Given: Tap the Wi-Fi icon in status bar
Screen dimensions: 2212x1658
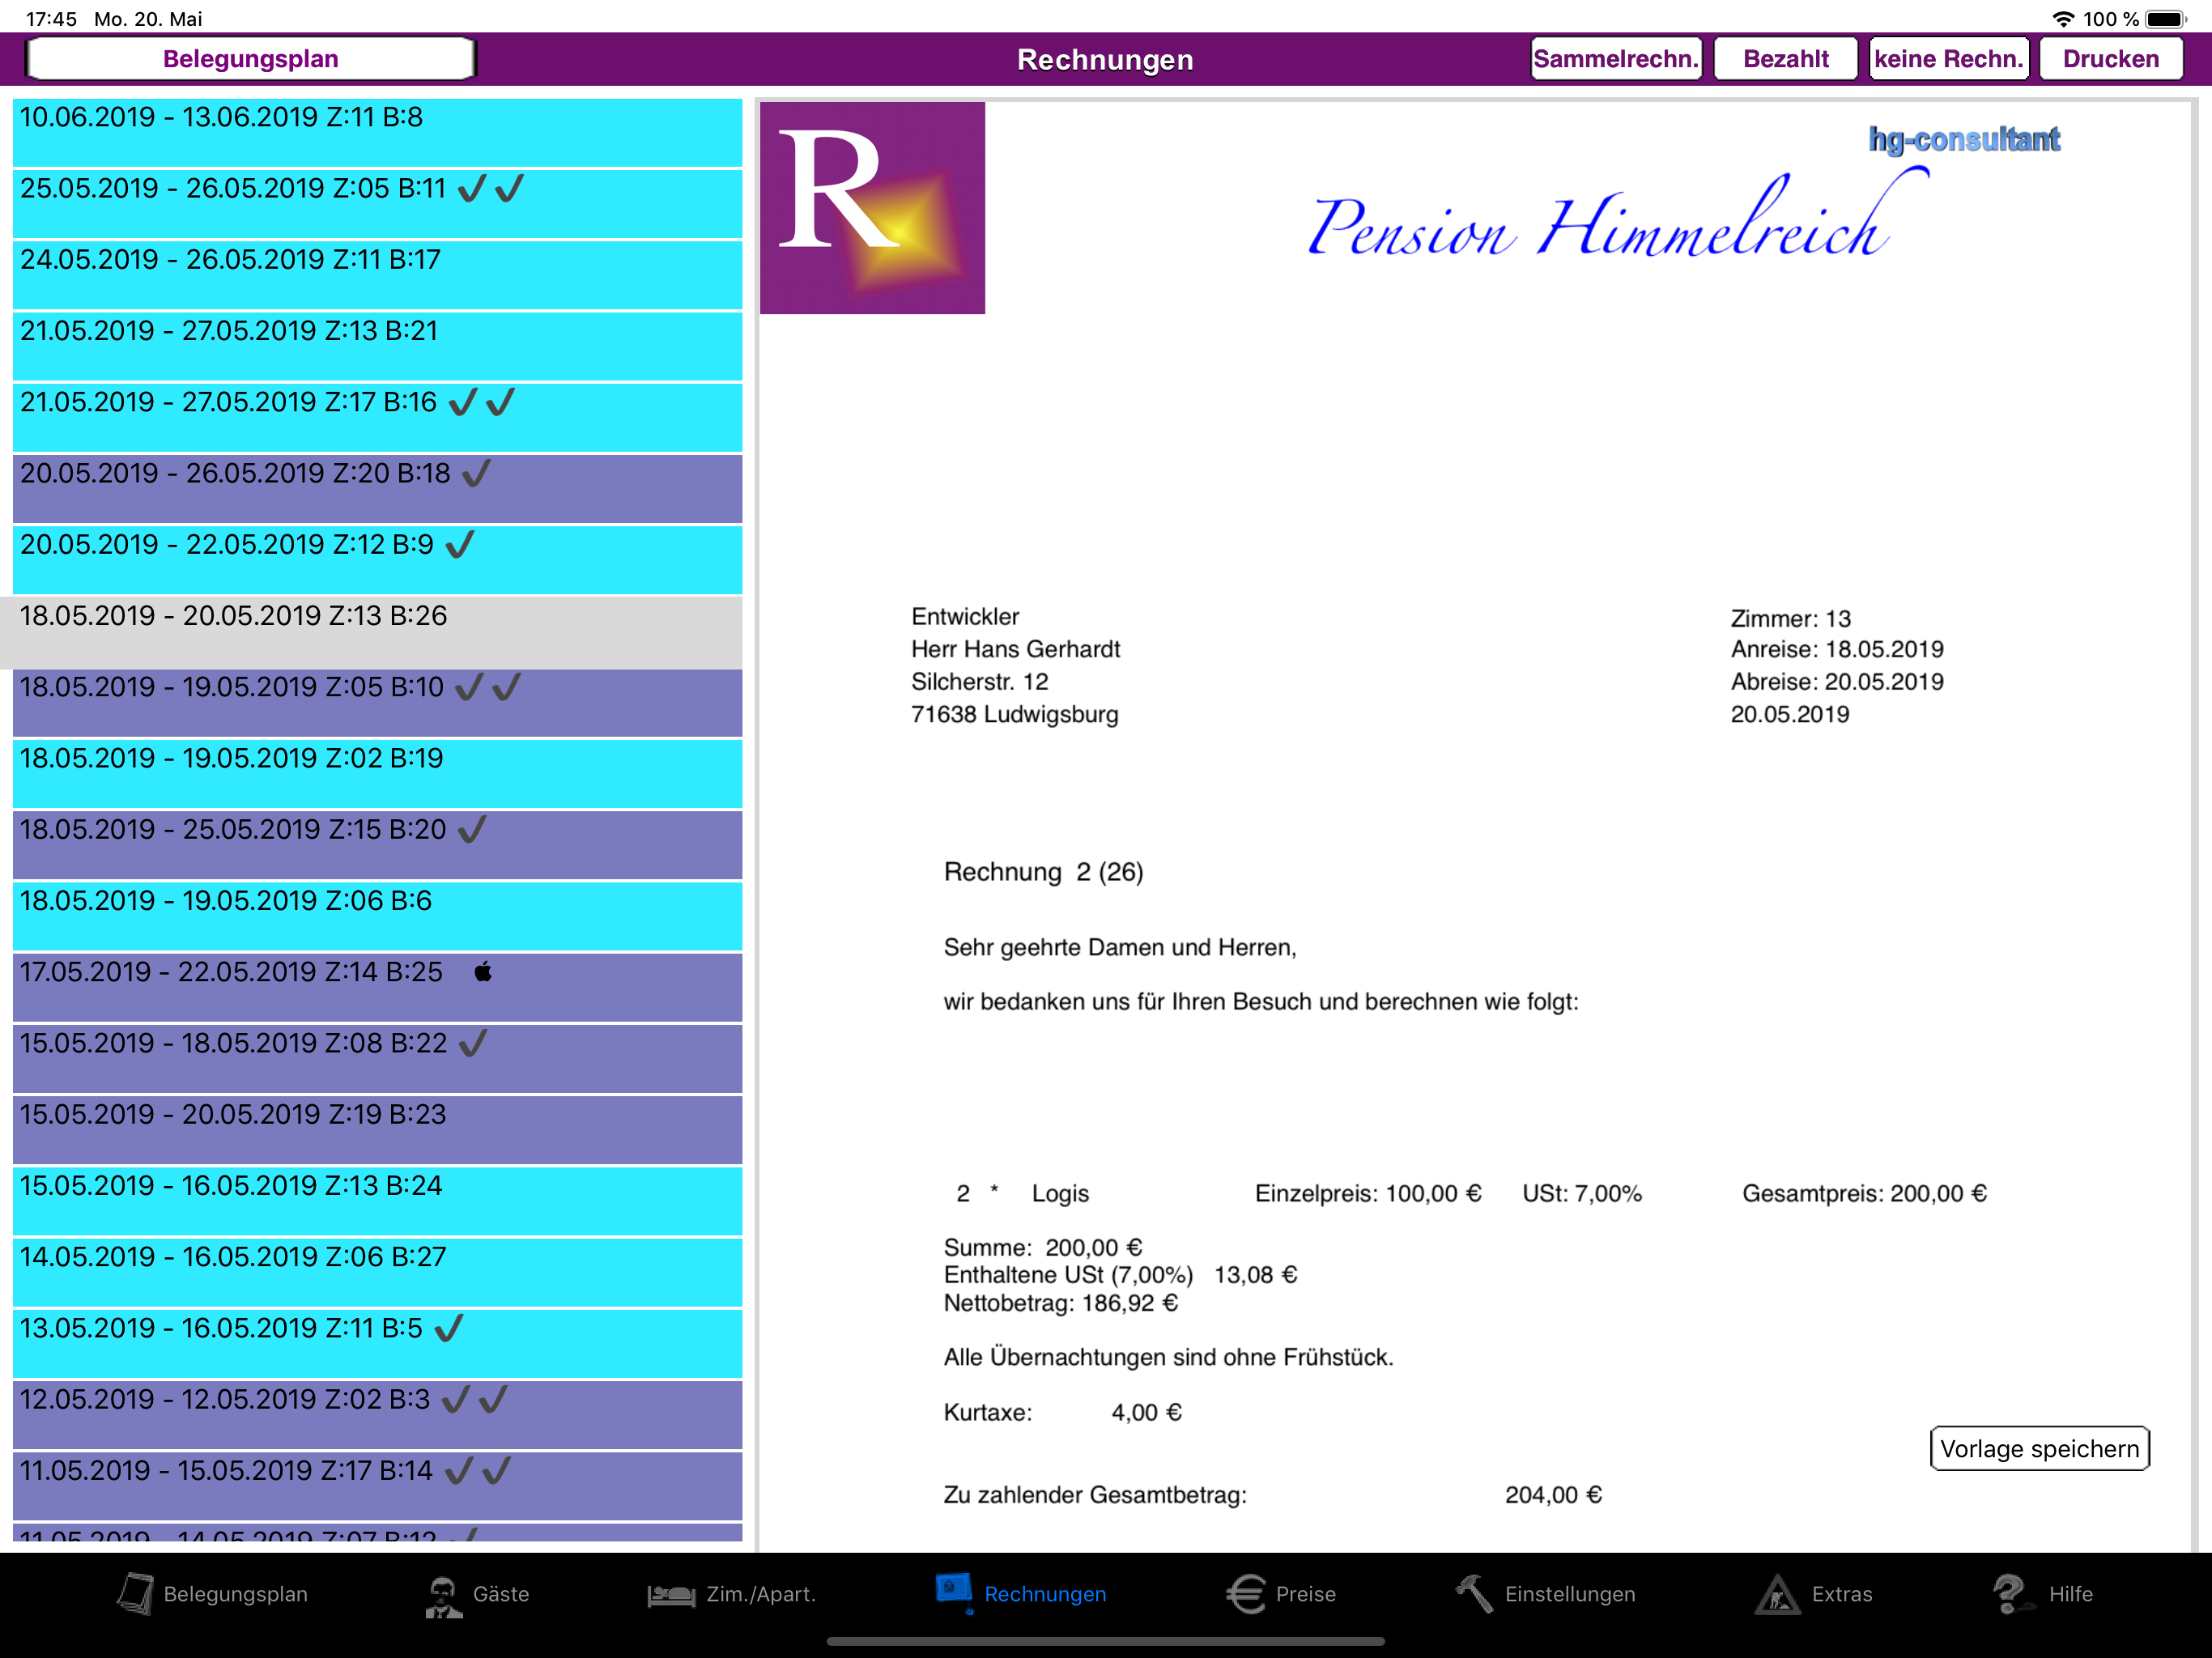Looking at the screenshot, I should click(x=2063, y=19).
